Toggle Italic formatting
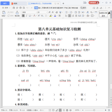This screenshot has width=112, height=112. coord(27,16)
